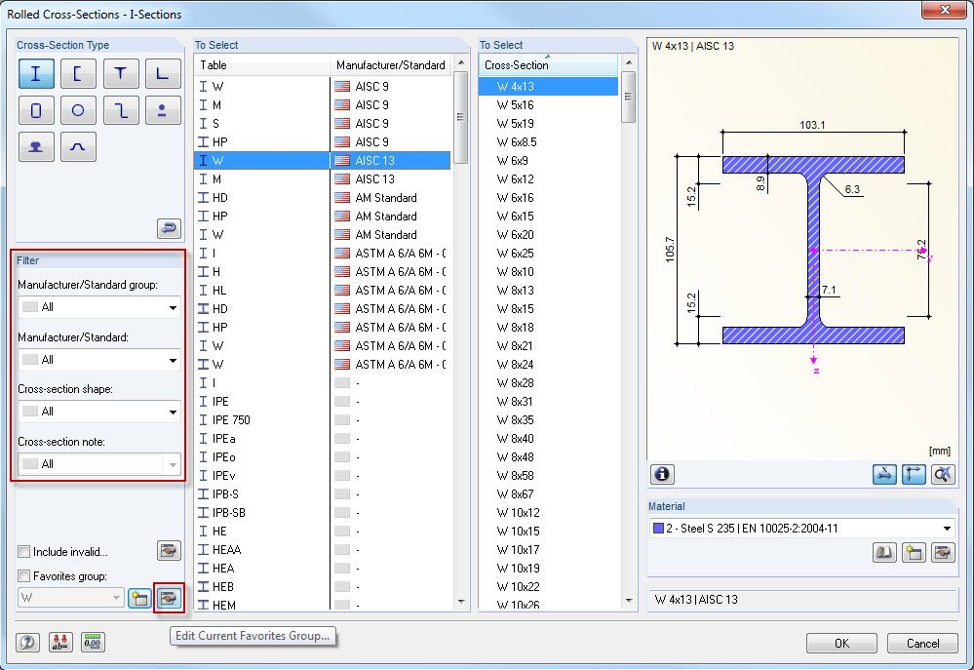Click the Table list scroll down arrow
Screen dimensions: 974x670
pyautogui.click(x=461, y=601)
